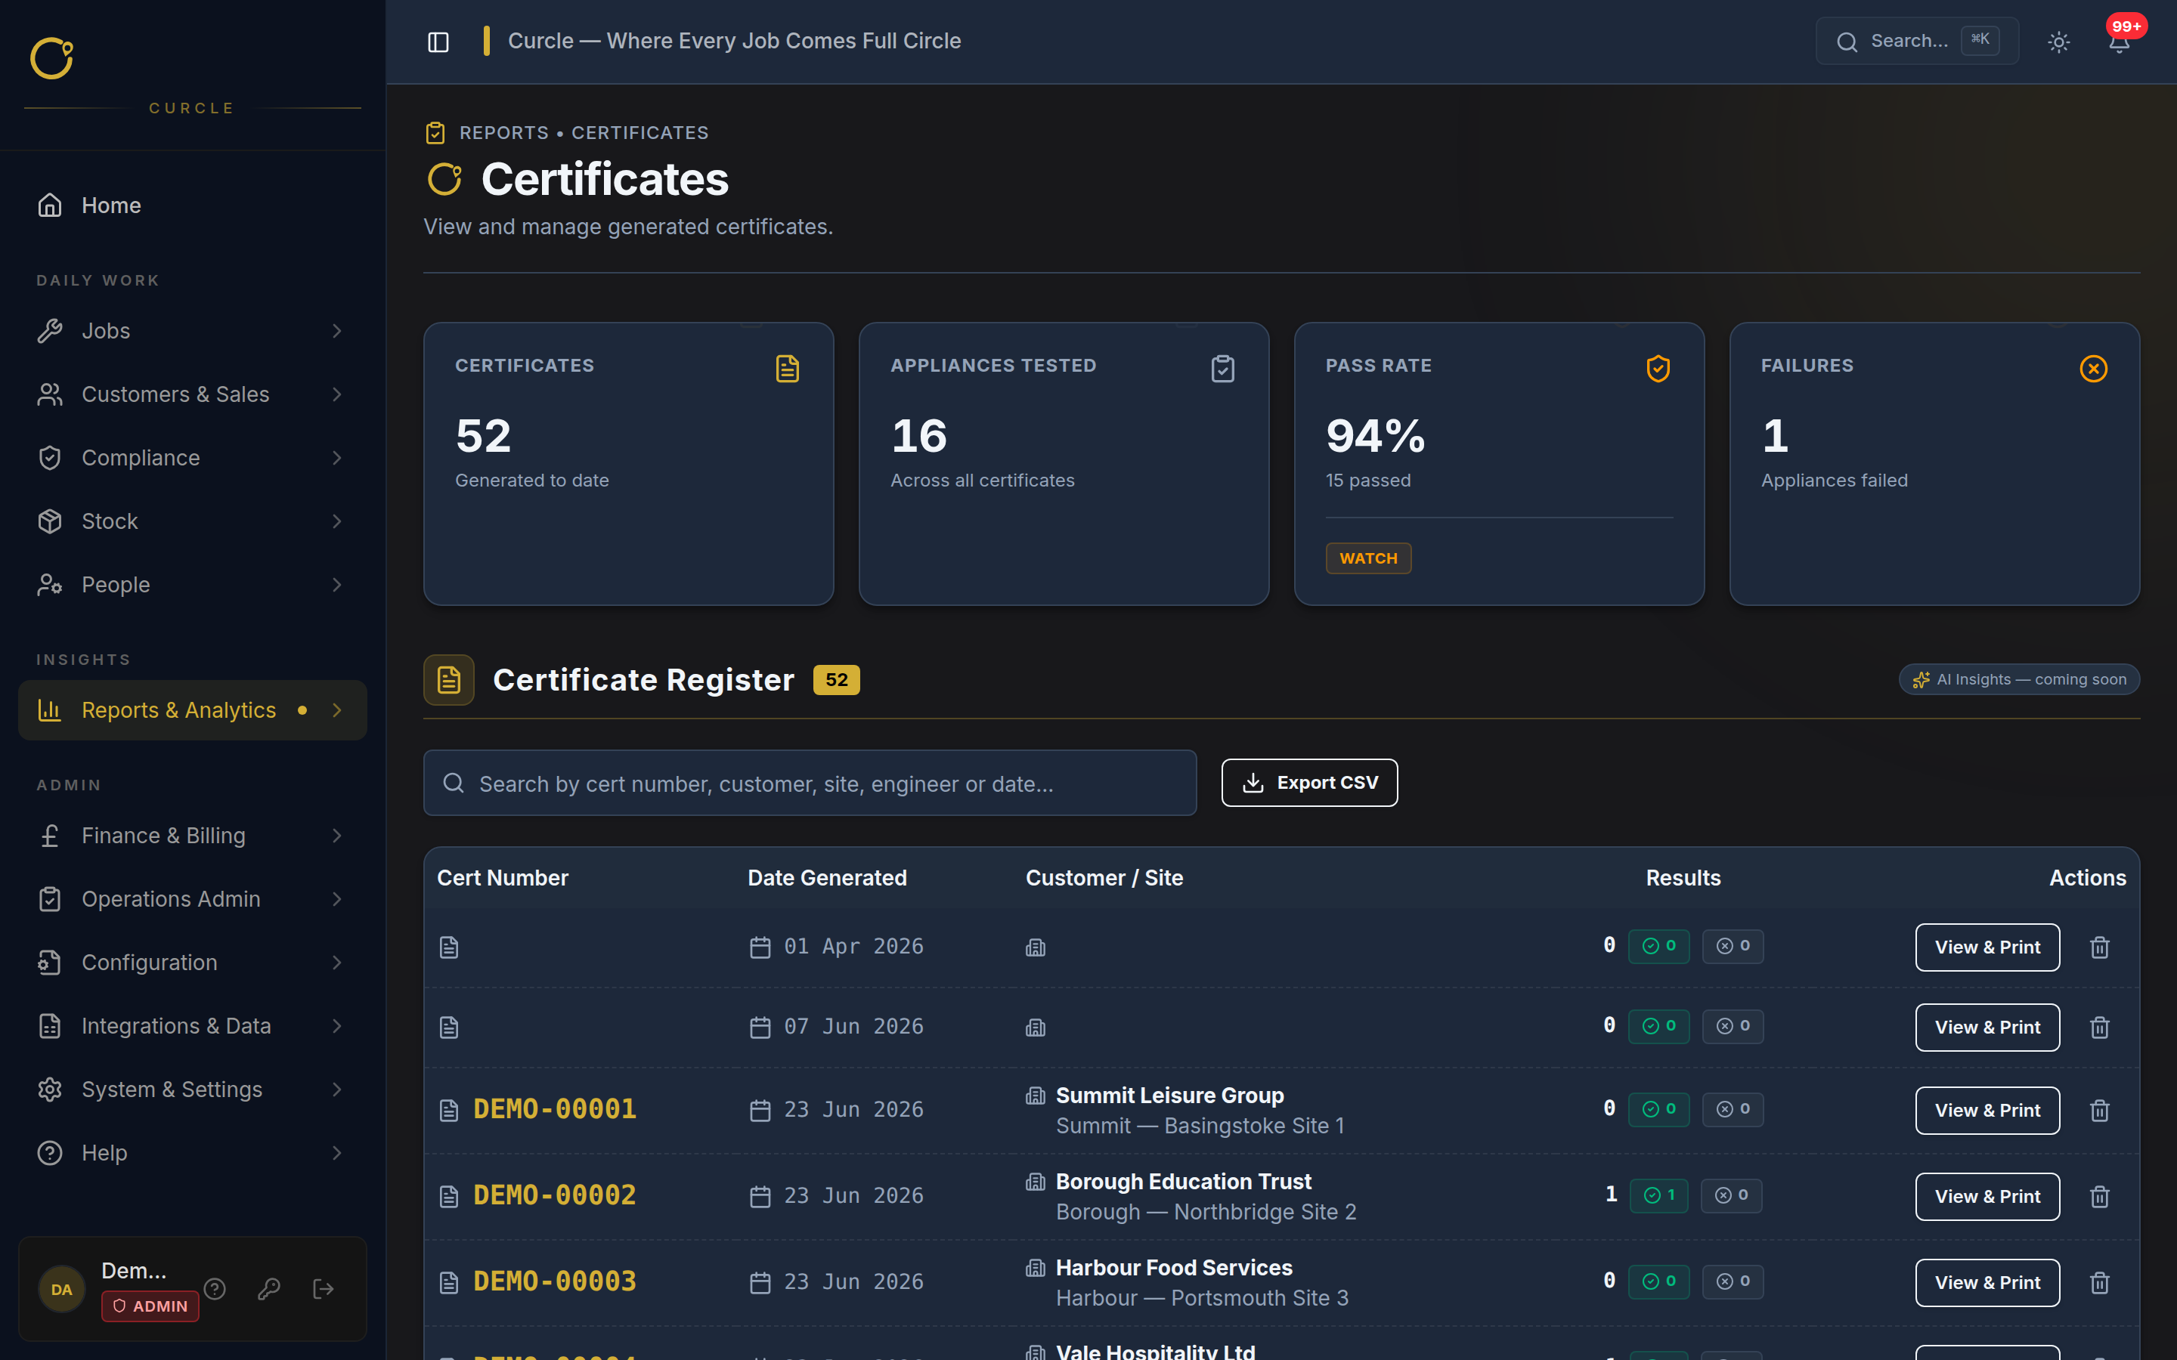Open certificate DEMO-00003
This screenshot has height=1360, width=2177.
(555, 1281)
